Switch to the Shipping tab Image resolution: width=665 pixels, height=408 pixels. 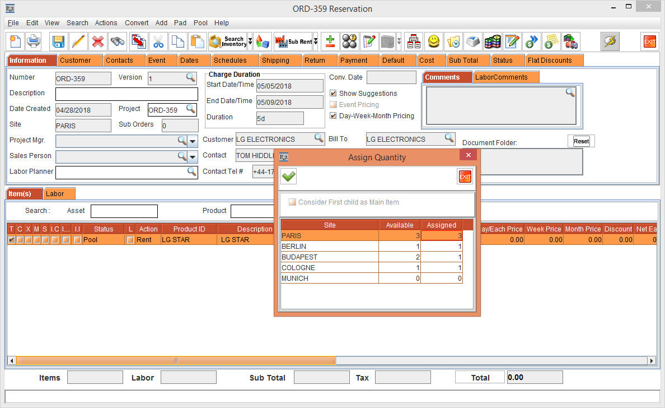point(275,61)
